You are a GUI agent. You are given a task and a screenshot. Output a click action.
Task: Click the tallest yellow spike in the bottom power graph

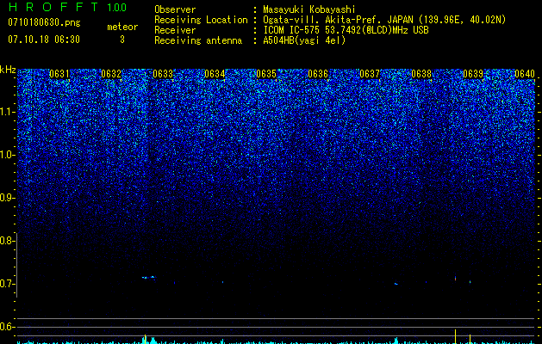tap(455, 336)
